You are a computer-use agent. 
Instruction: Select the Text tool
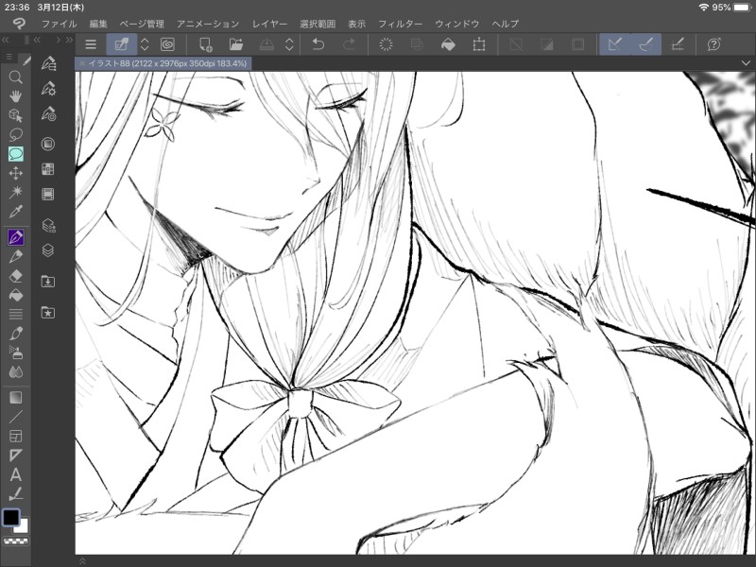coord(15,475)
